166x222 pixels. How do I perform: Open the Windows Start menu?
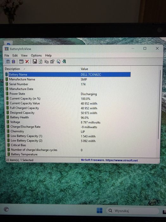pos(100,210)
